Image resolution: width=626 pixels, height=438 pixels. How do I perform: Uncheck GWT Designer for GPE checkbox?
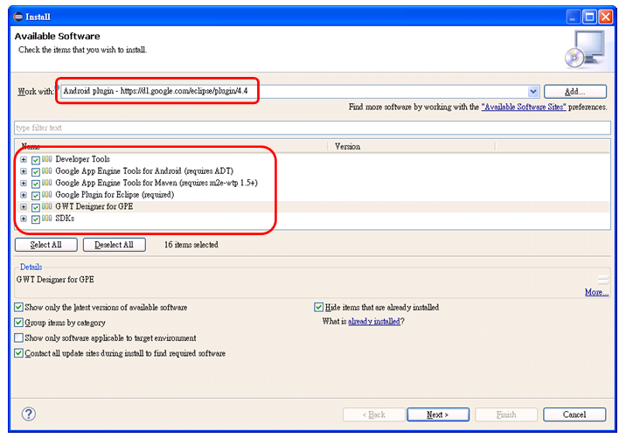[36, 207]
